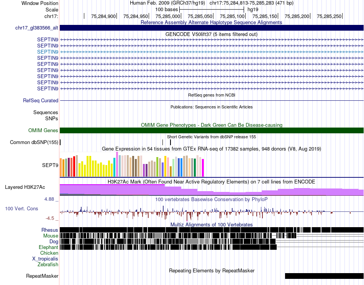Click the dark green OMIM Genes bar
The image size is (364, 285).
(212, 130)
